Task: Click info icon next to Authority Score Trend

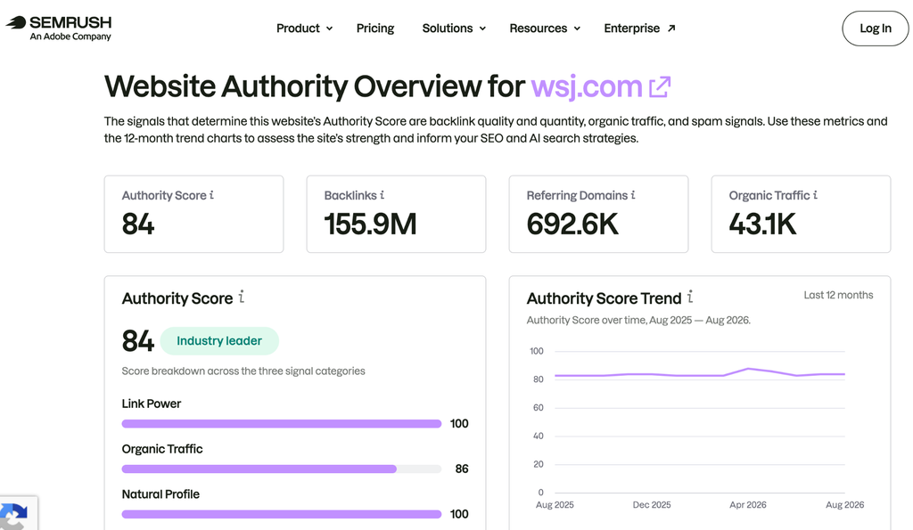Action: coord(690,297)
